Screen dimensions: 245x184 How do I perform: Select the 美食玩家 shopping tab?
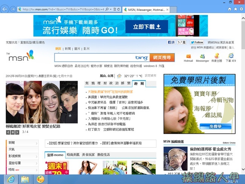88,155
